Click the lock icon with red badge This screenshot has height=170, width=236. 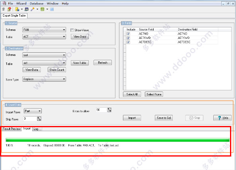click(x=9, y=9)
